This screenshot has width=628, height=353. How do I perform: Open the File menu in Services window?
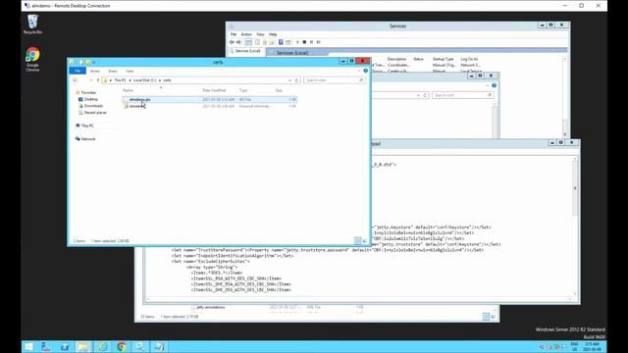click(x=234, y=34)
